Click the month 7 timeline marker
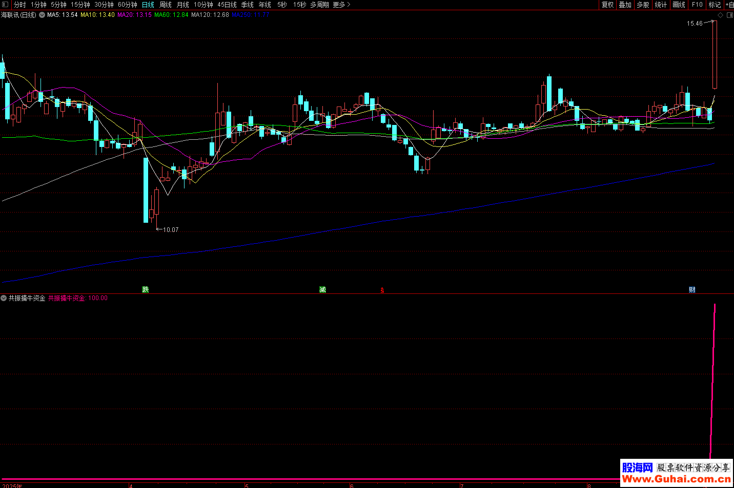This screenshot has width=734, height=488. 462,485
